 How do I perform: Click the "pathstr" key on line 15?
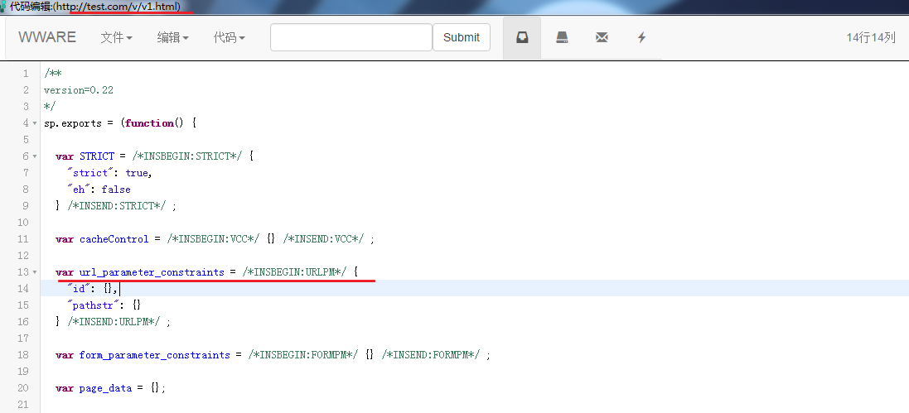point(94,305)
